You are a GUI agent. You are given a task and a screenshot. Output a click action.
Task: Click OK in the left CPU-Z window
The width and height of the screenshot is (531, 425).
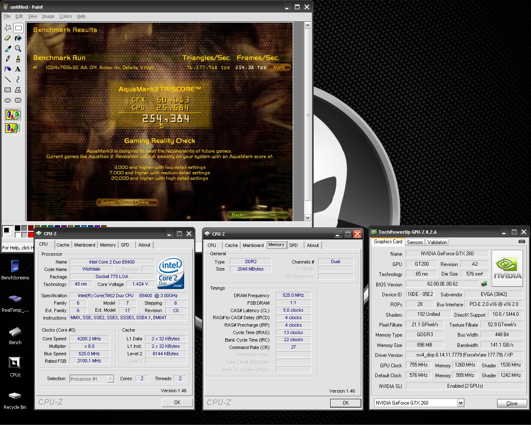(177, 402)
